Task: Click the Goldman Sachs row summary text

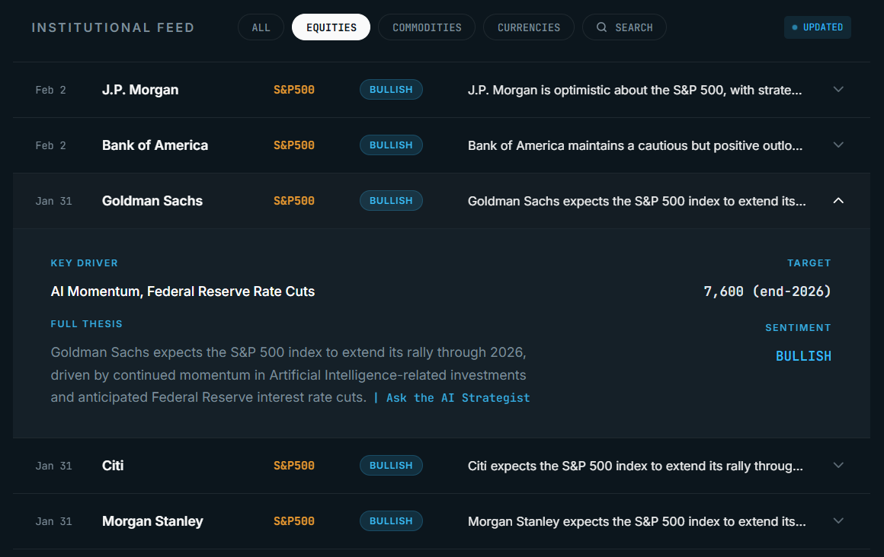Action: click(636, 201)
